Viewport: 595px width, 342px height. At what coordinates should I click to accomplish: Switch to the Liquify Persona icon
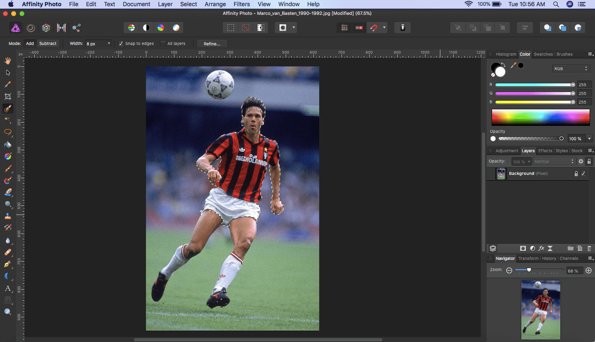pos(31,28)
